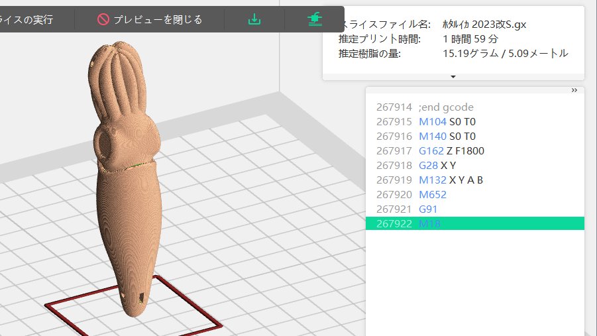
Task: Click the resin amount 15.19グラム value
Action: tap(470, 53)
